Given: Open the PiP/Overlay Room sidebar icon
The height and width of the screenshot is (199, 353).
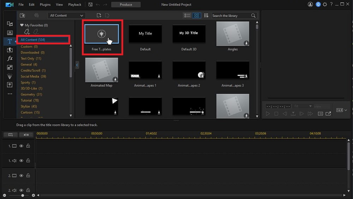Looking at the screenshot, I should click(10, 67).
